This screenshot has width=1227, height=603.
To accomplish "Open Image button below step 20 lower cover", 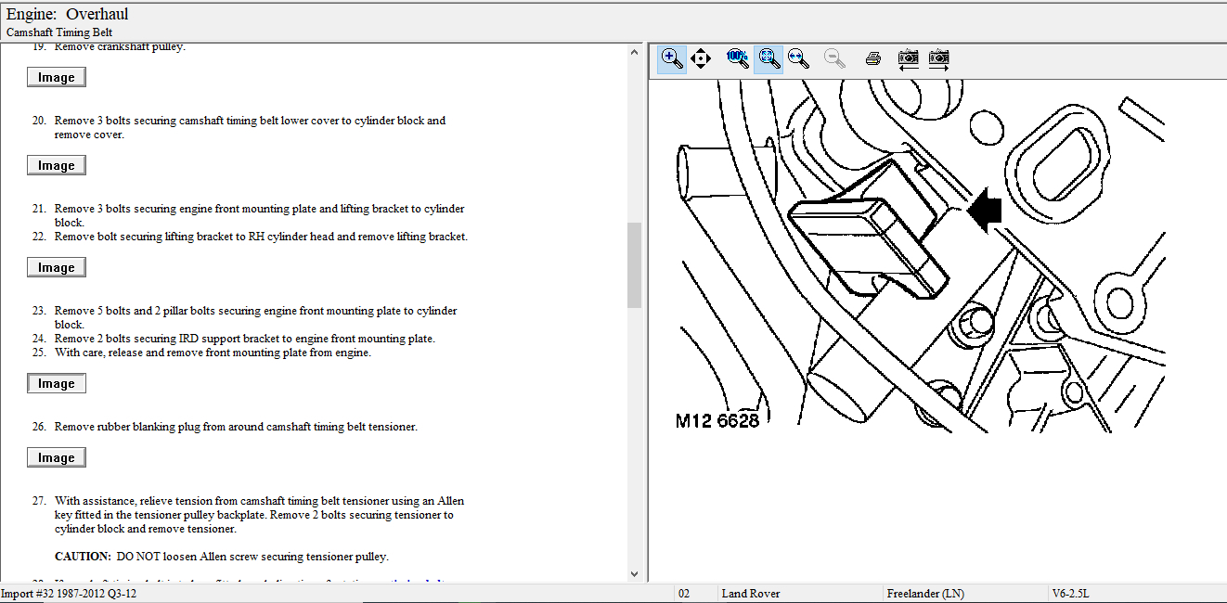I will (57, 166).
